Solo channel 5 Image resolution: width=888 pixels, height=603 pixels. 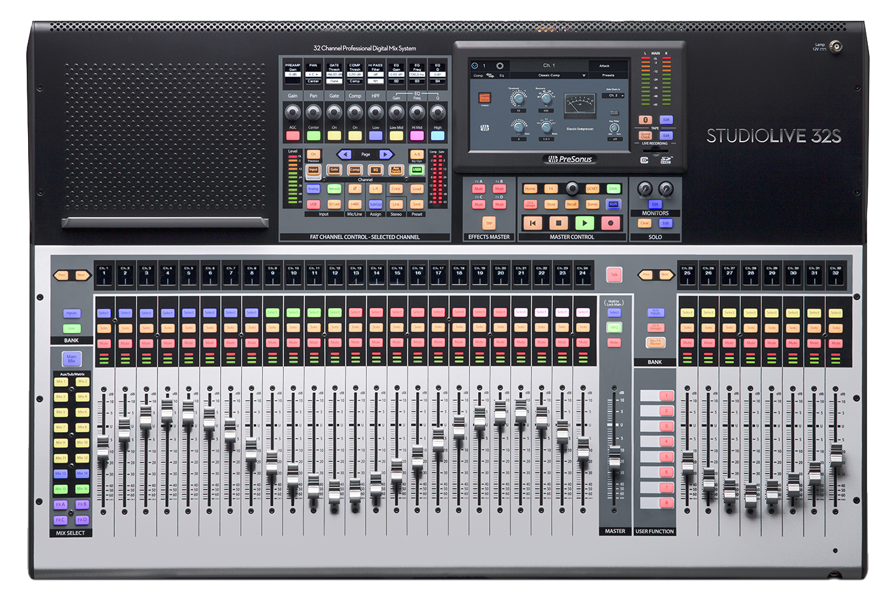189,327
